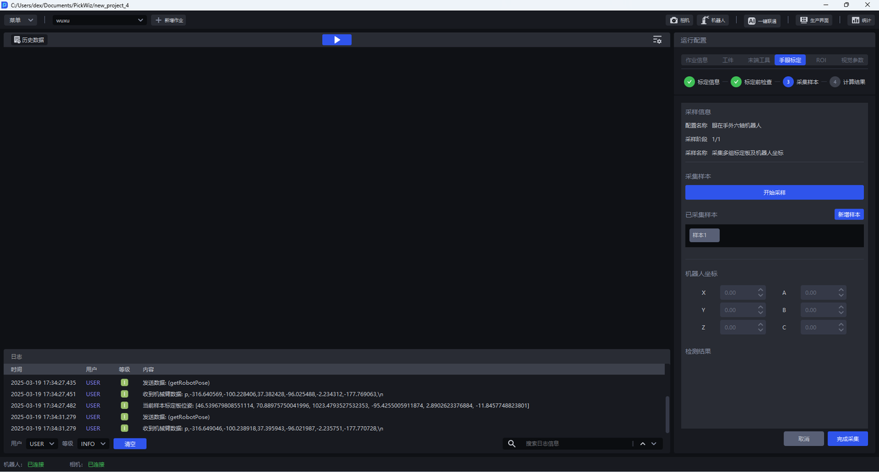Screen dimensions: 879x472
Task: Open the USER log filter dropdown
Action: (42, 444)
